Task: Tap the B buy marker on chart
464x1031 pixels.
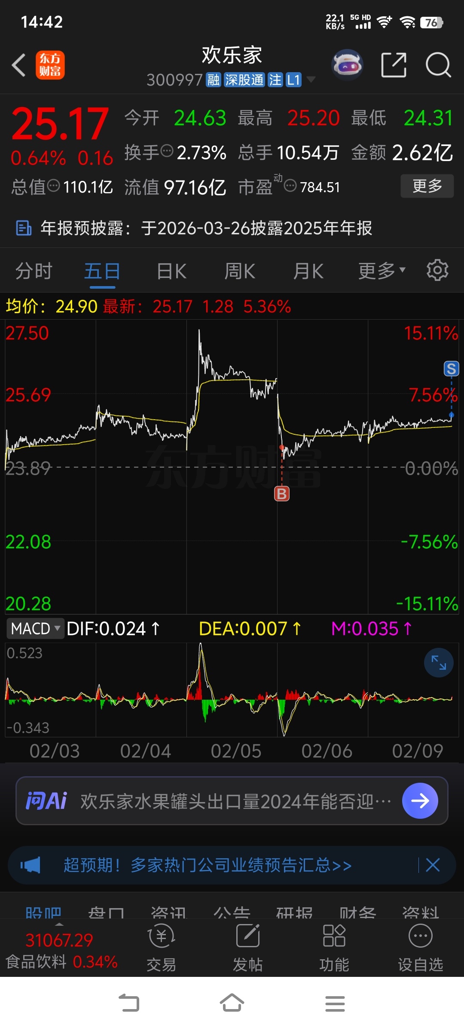Action: tap(282, 494)
